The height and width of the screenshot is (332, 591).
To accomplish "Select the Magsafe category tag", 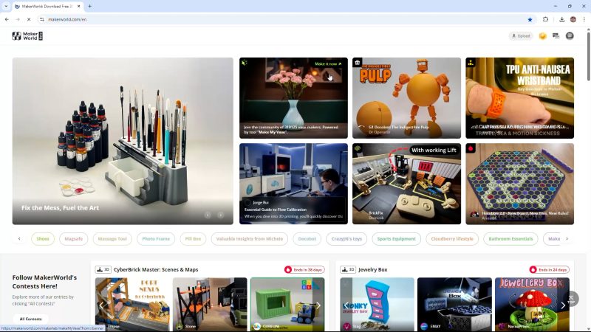I will coord(73,238).
